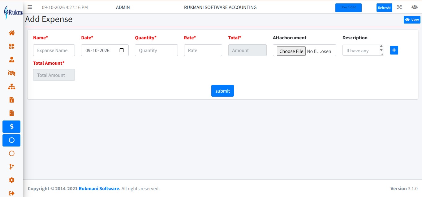Screen dimensions: 422x197
Task: Click the 'Version 3.1.0' footer text
Action: [404, 188]
